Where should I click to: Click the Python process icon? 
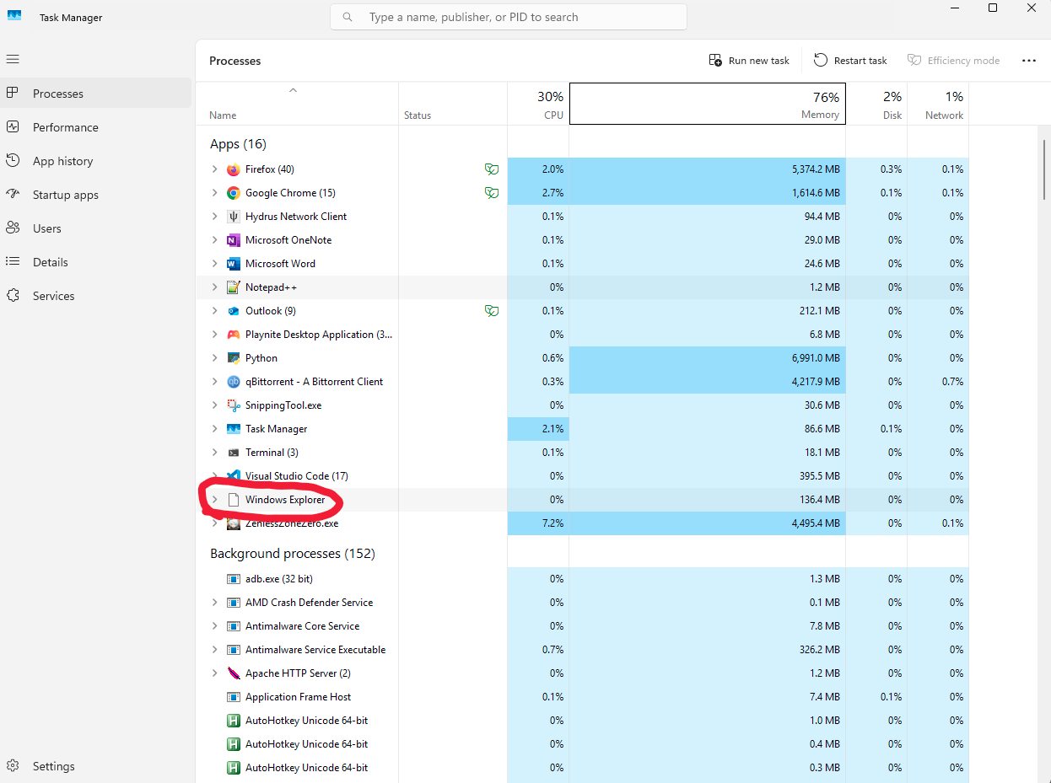tap(234, 358)
